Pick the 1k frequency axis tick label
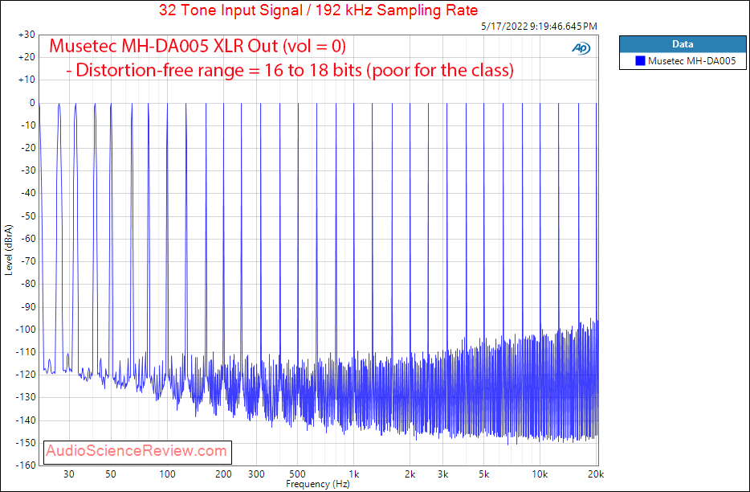The width and height of the screenshot is (750, 492). click(x=354, y=474)
